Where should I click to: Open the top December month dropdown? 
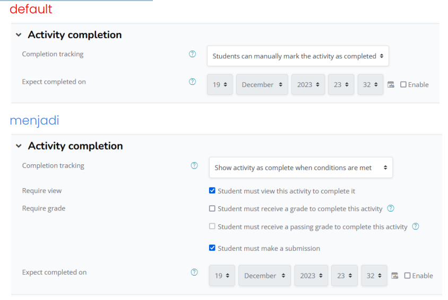pyautogui.click(x=262, y=85)
